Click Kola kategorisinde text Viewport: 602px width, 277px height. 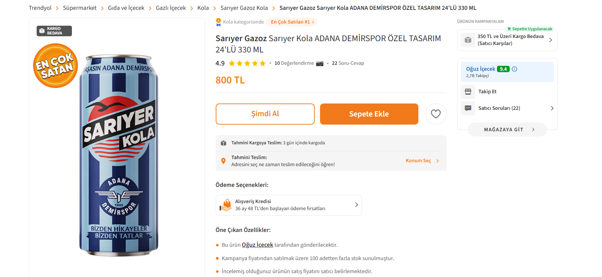pyautogui.click(x=243, y=22)
